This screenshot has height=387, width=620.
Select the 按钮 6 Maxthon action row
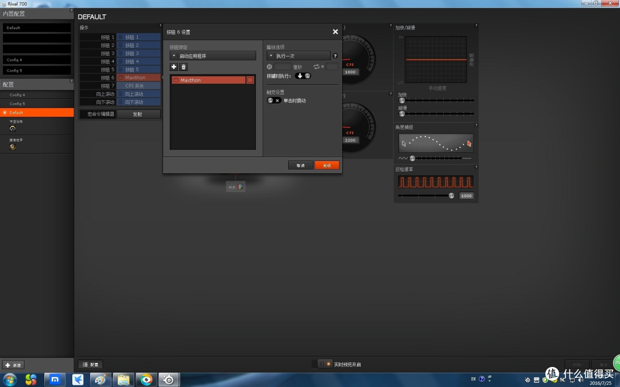pyautogui.click(x=120, y=77)
